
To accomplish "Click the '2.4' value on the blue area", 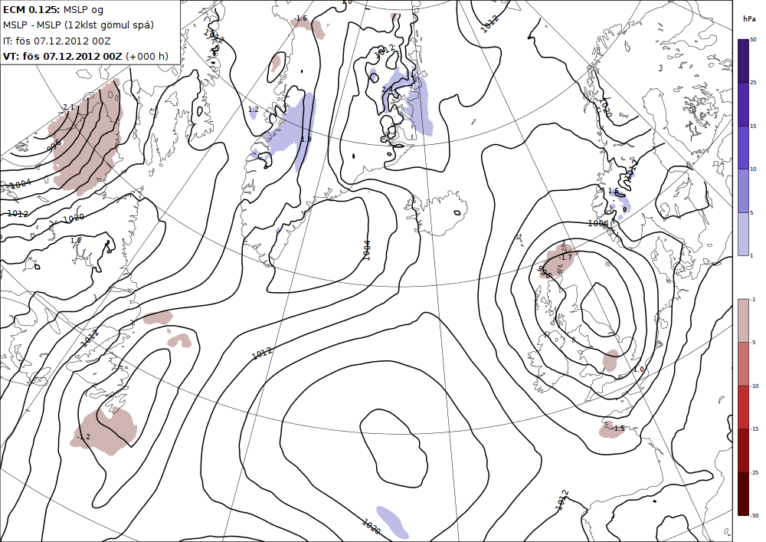I will click(x=387, y=90).
